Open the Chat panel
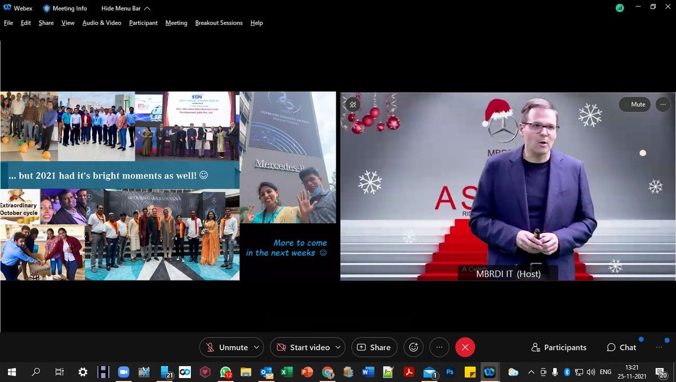Image resolution: width=676 pixels, height=382 pixels. click(621, 347)
